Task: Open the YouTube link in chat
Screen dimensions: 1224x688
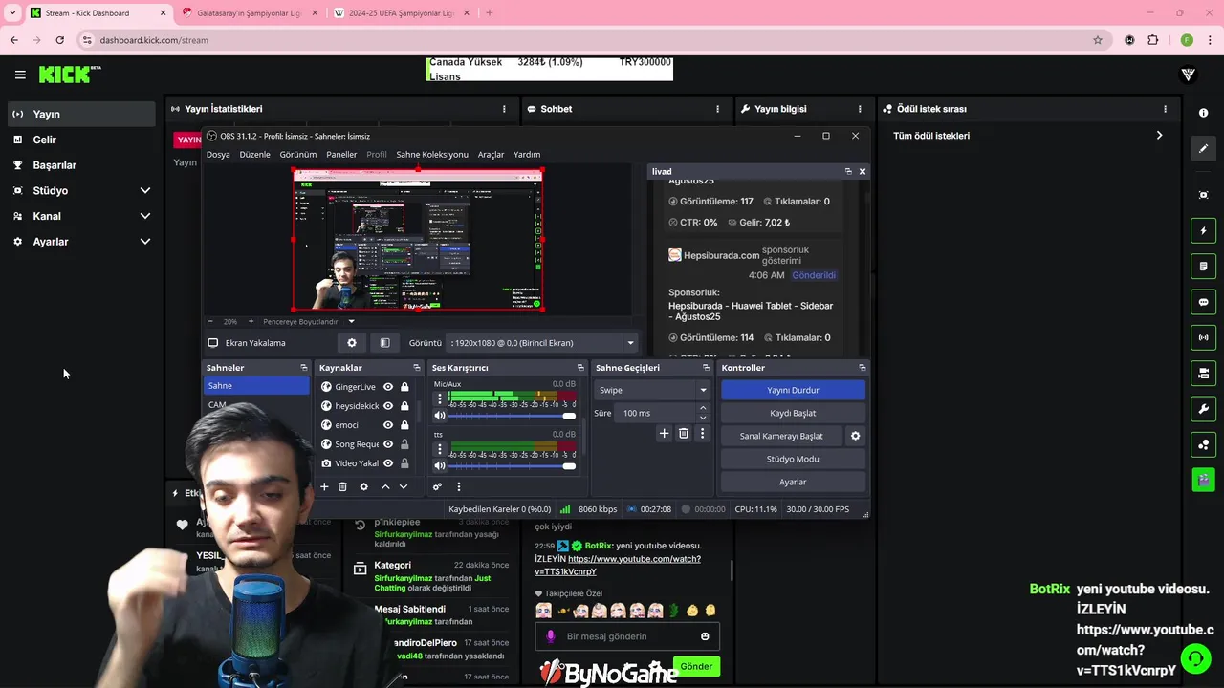Action: (618, 565)
